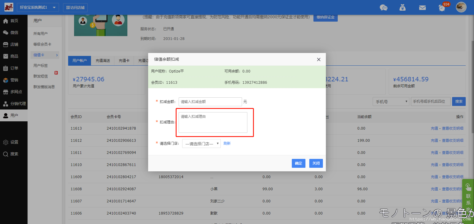Viewport: 474px width, 224px height.
Task: Click 充值 for member 11612
Action: (434, 141)
